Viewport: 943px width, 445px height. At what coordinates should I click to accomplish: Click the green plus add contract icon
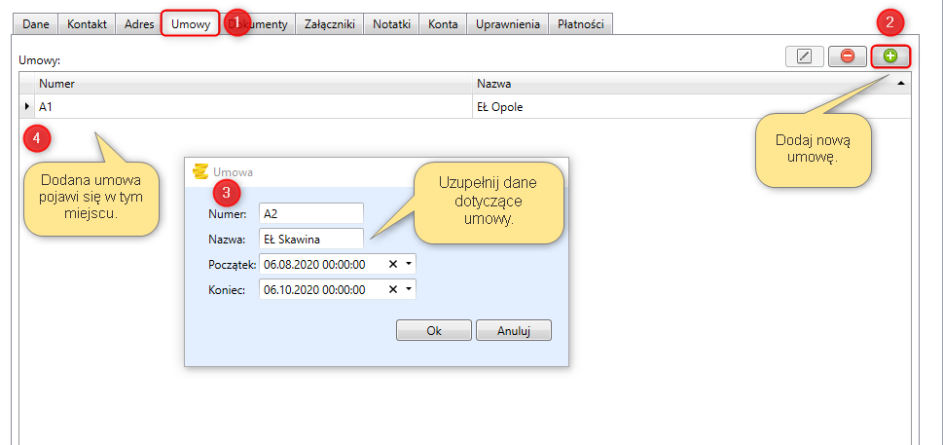(x=890, y=56)
